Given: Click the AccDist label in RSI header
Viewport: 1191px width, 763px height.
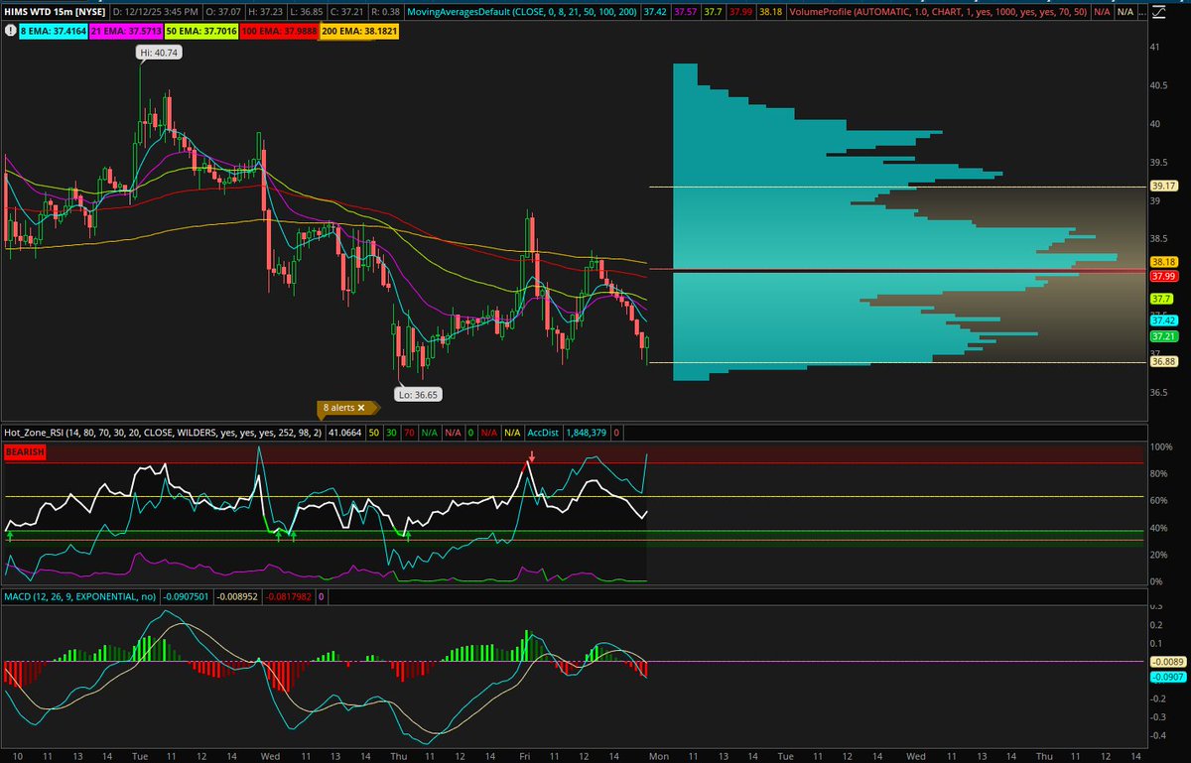Looking at the screenshot, I should point(542,433).
